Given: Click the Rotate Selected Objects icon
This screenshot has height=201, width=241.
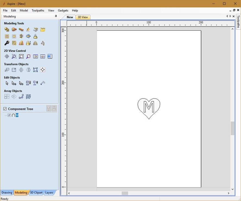Looking at the screenshot, I should (x=21, y=70).
